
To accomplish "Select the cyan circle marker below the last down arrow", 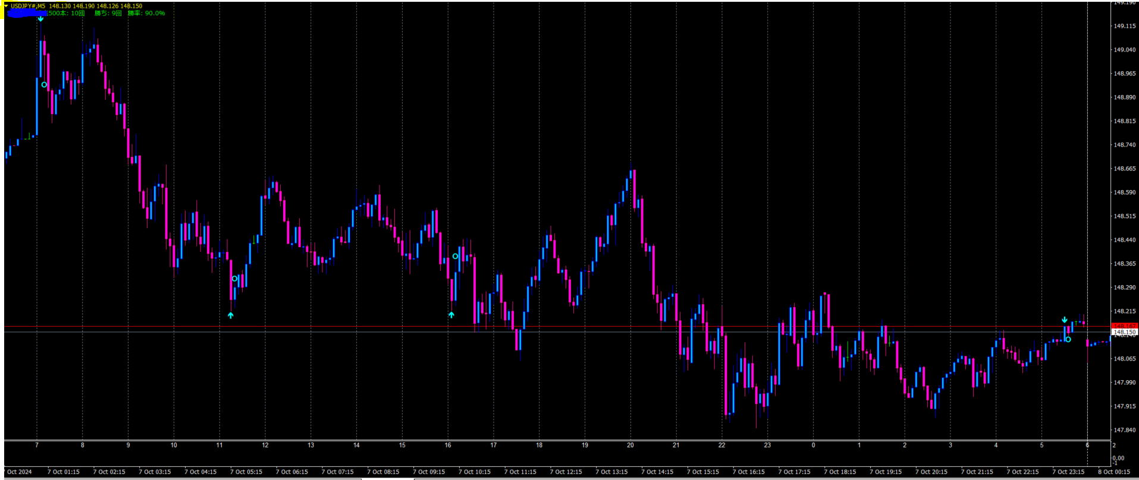I will point(1068,340).
